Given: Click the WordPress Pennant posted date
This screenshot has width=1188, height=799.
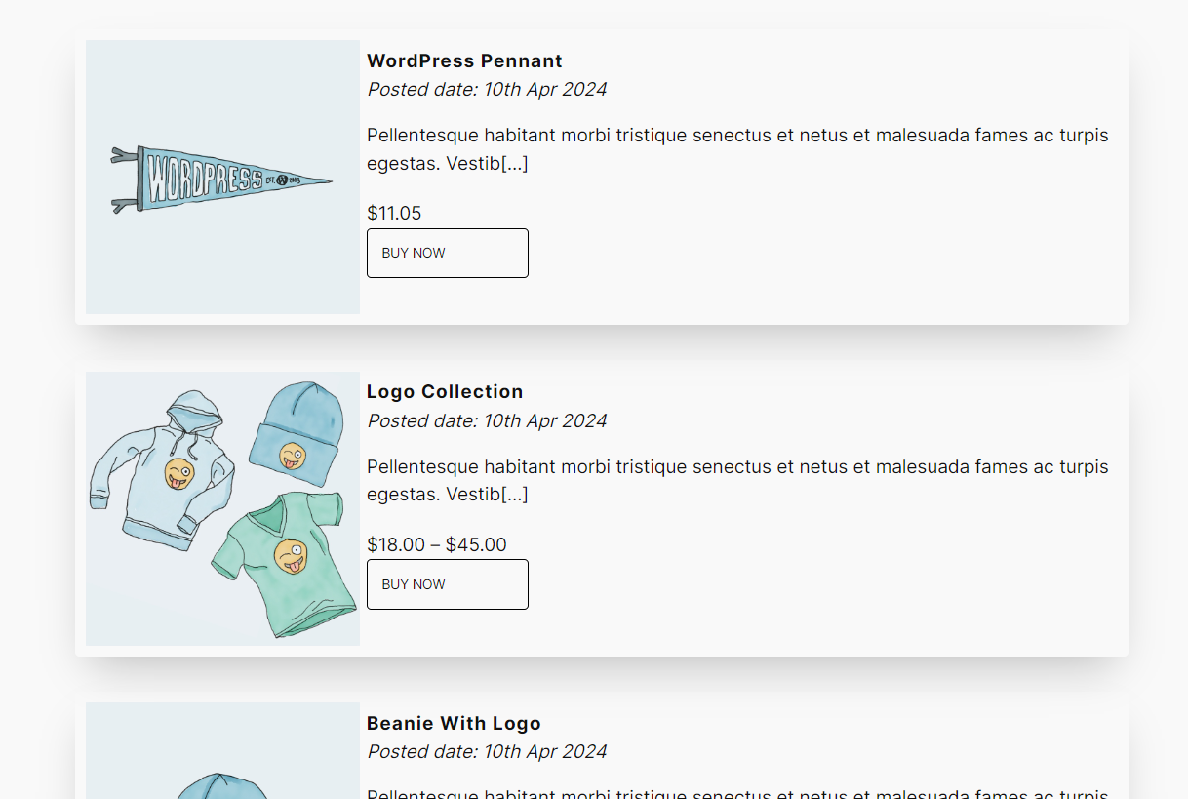Looking at the screenshot, I should coord(487,89).
